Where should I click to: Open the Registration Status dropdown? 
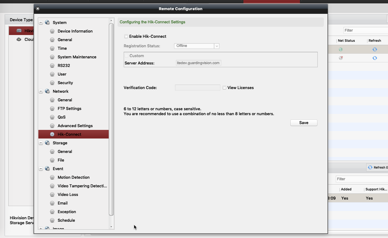point(196,46)
